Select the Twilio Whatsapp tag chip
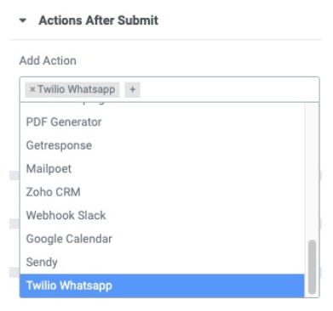 [x=72, y=89]
